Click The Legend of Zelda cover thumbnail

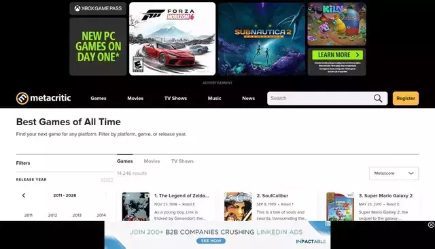tap(136, 207)
